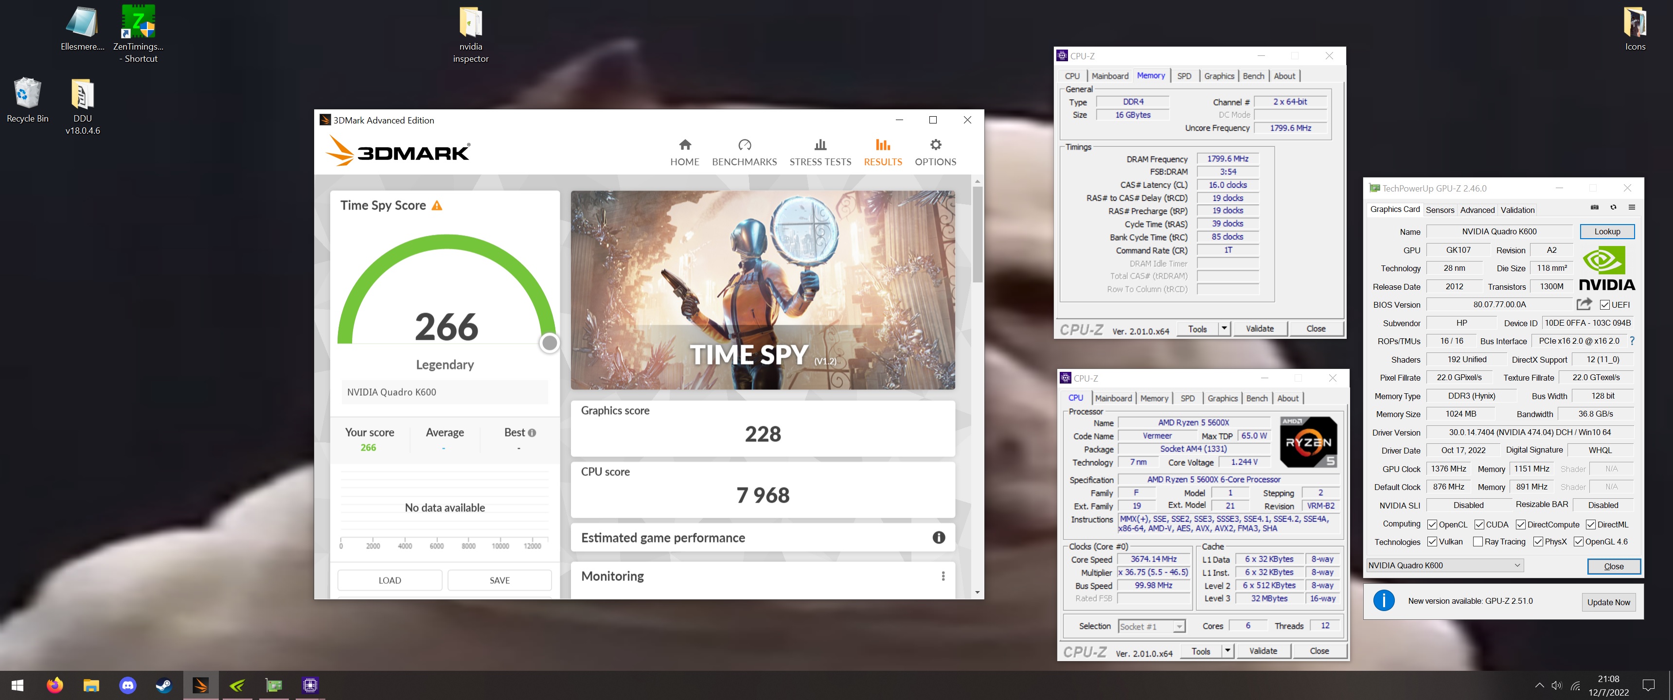Toggle the UEFI checkbox in GPU-Z

[1605, 304]
